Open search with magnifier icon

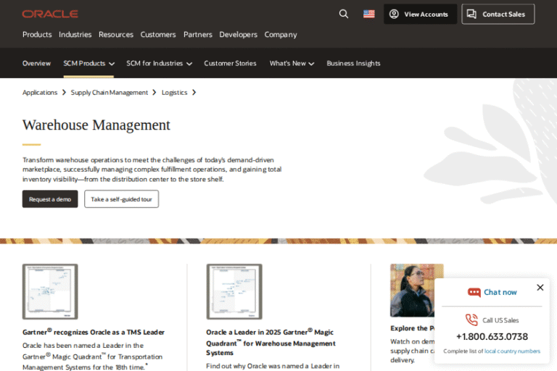344,14
